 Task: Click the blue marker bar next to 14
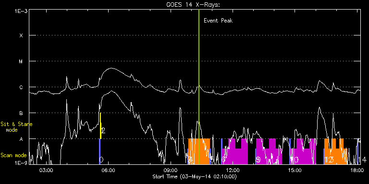pyautogui.click(x=357, y=151)
